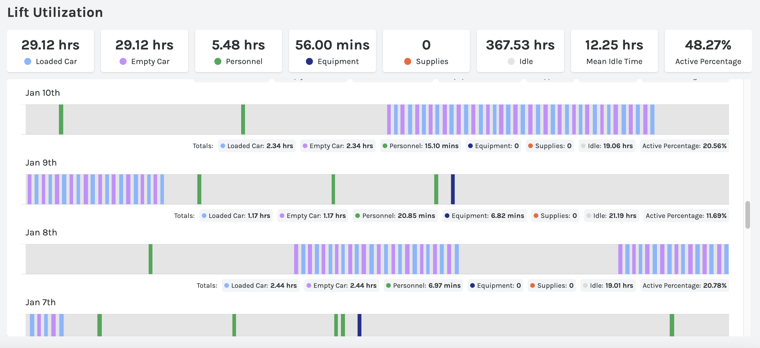Click Jan 9th Personnel 20.85 mins chip
The width and height of the screenshot is (760, 348).
coord(395,216)
